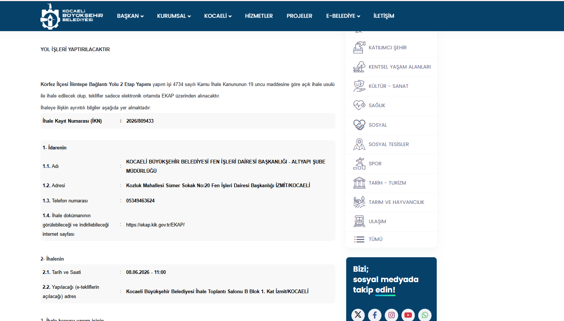The height and width of the screenshot is (321, 564).
Task: Click the Kültür - Sanat masks icon
Action: tap(359, 86)
